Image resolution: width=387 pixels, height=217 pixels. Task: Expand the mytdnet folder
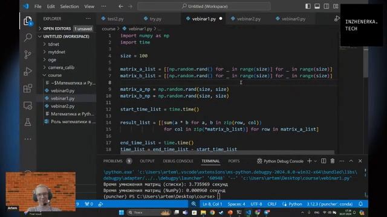pos(66,52)
